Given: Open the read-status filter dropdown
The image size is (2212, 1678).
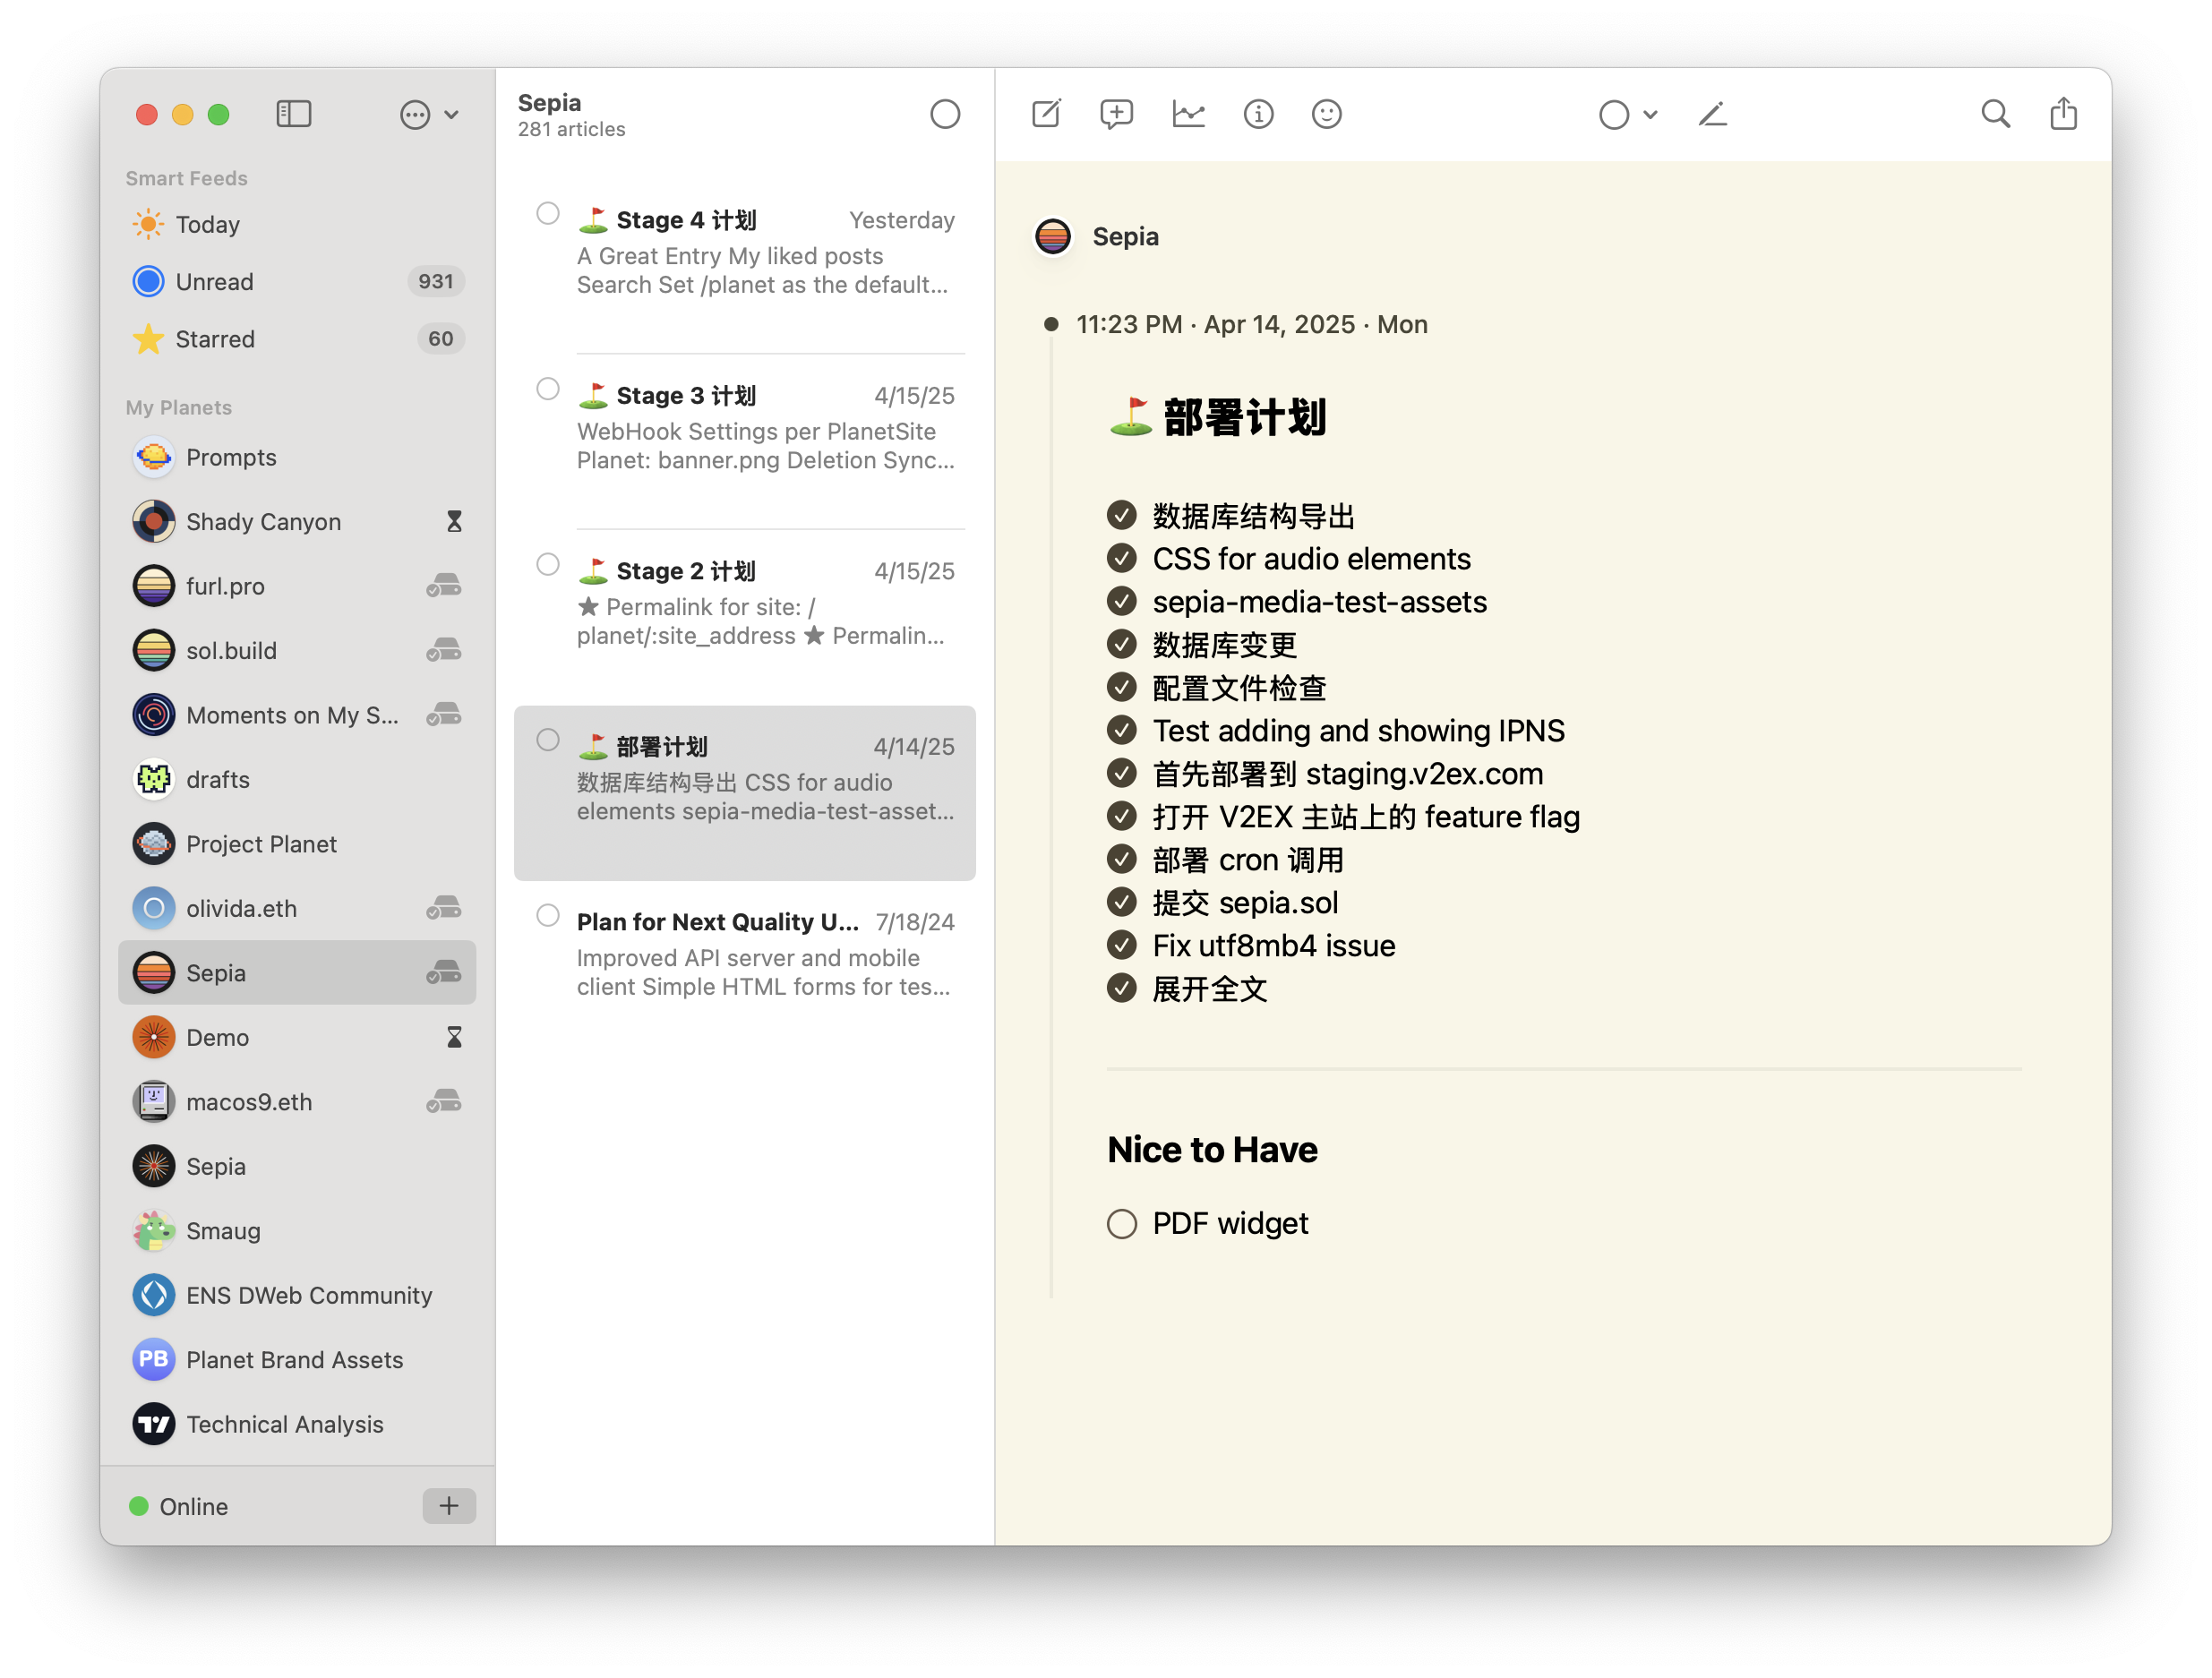Looking at the screenshot, I should [x=1626, y=114].
